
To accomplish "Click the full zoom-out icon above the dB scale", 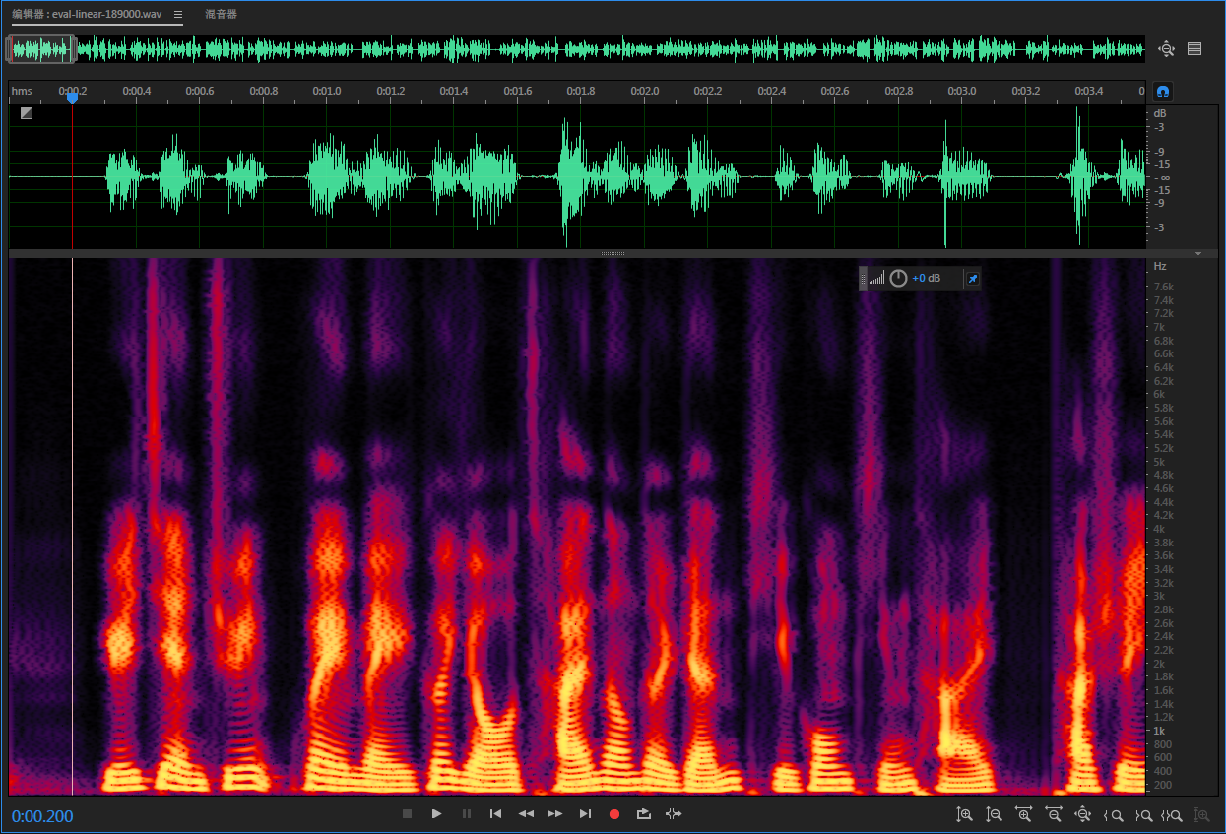I will click(1166, 48).
